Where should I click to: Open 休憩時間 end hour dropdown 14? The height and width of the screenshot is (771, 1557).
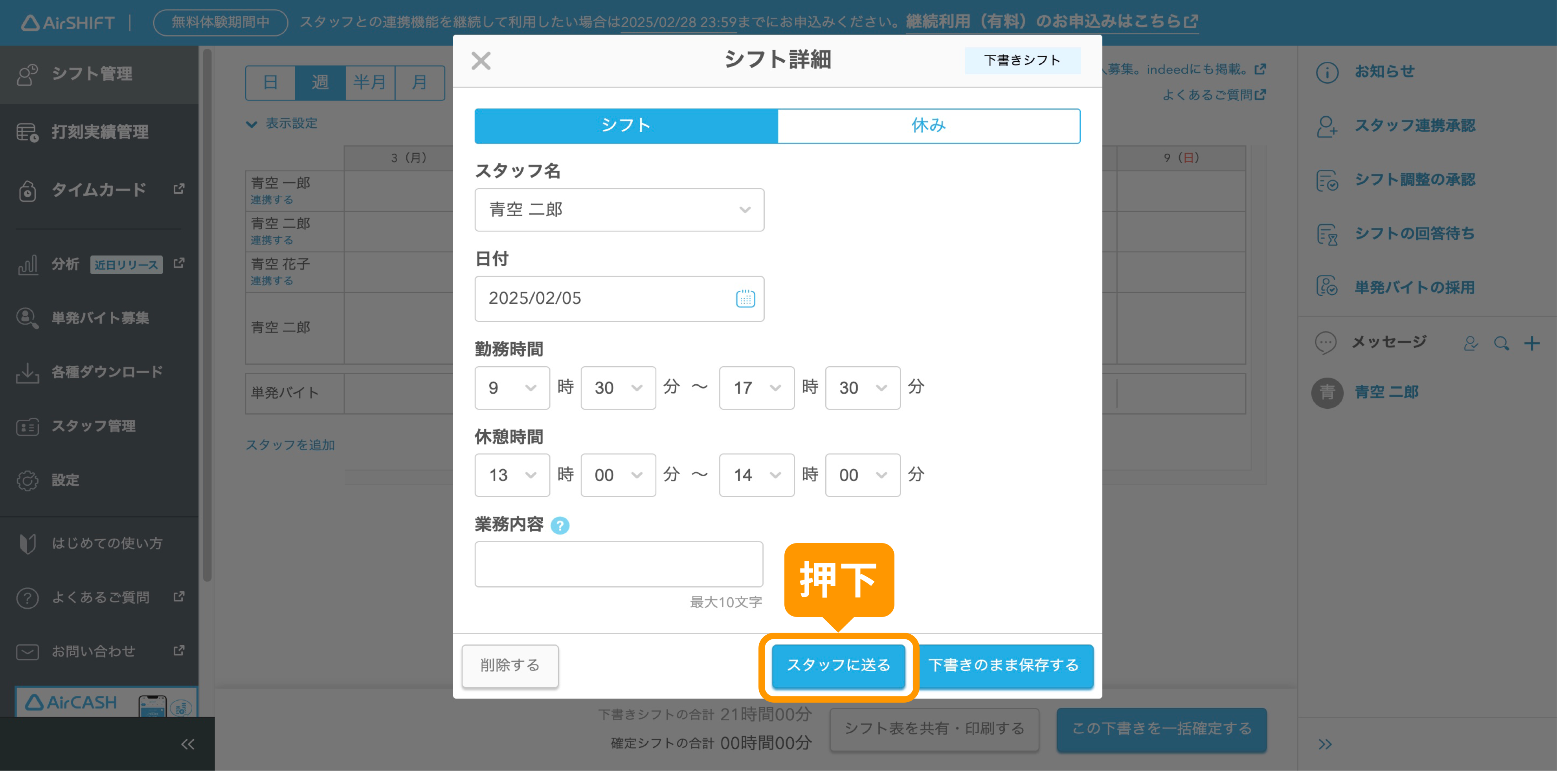(x=757, y=475)
